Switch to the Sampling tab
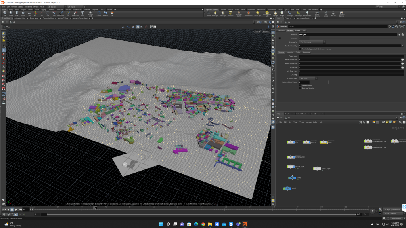This screenshot has width=406, height=228. click(x=290, y=52)
